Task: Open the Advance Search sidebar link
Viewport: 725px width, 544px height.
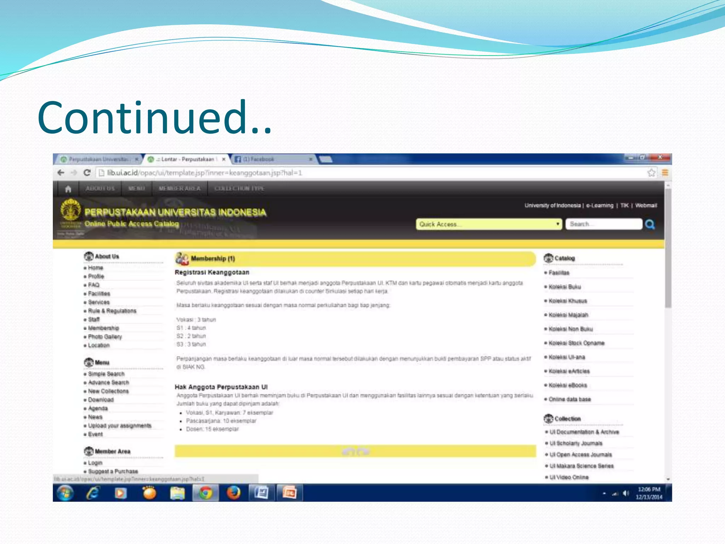Action: (x=108, y=382)
